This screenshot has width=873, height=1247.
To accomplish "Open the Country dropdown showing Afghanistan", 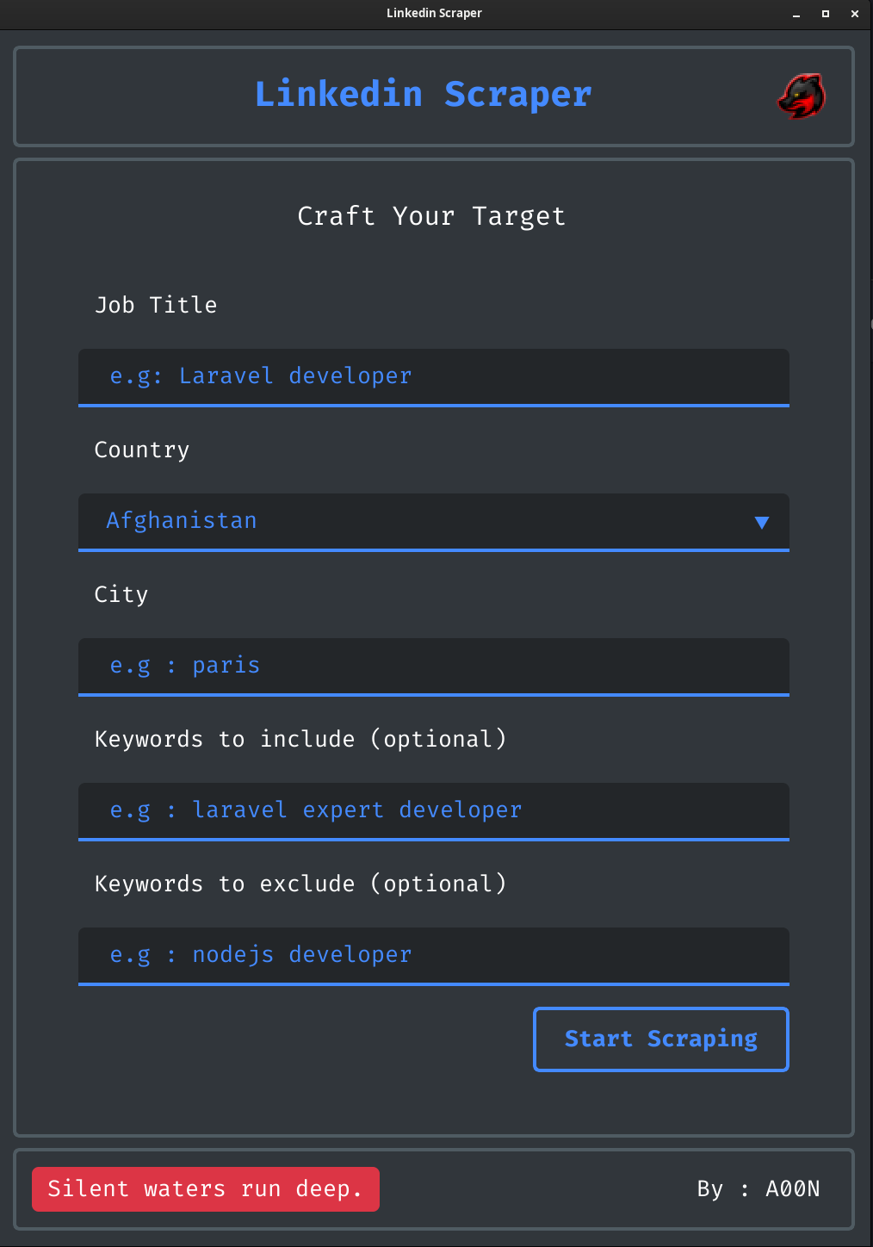I will point(434,522).
